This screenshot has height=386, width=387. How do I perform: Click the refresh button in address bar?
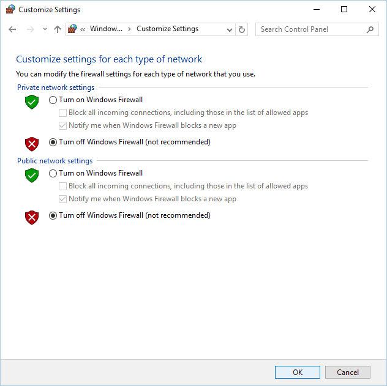click(x=242, y=29)
